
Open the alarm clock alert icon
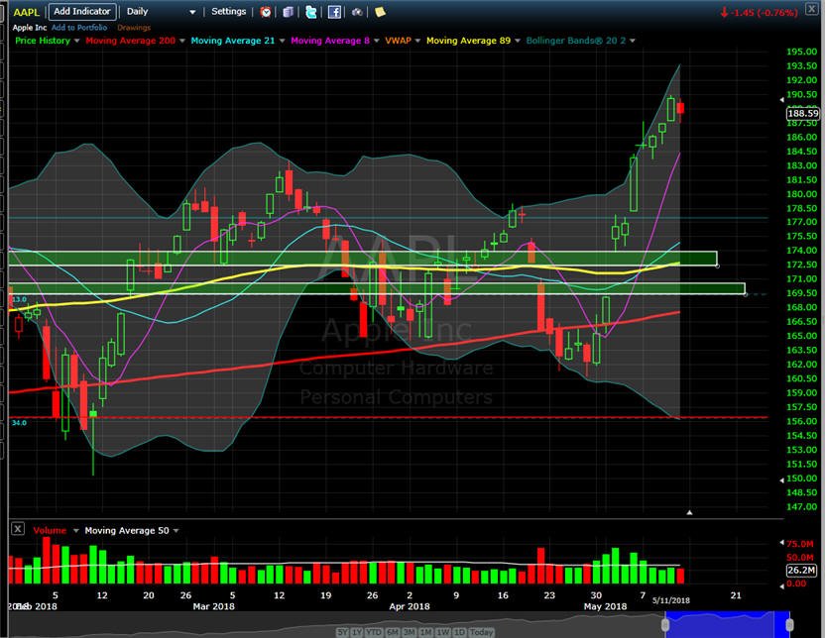pyautogui.click(x=266, y=12)
